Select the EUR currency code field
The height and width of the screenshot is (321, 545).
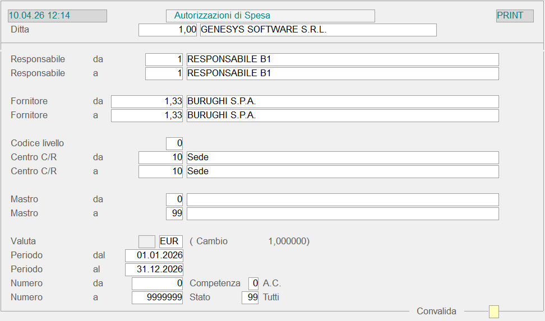tap(171, 241)
